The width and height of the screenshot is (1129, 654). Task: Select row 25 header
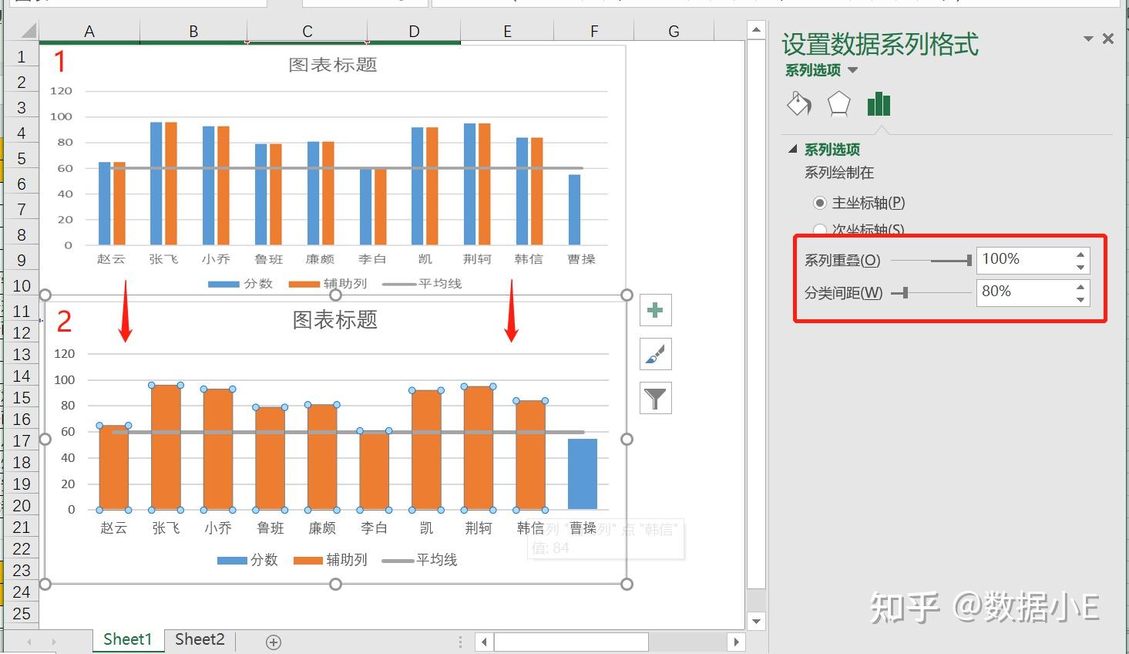[x=22, y=614]
